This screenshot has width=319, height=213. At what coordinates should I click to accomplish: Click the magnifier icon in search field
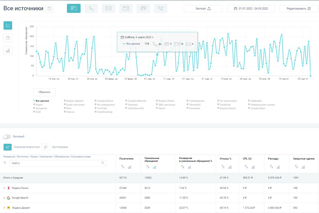click(x=103, y=163)
